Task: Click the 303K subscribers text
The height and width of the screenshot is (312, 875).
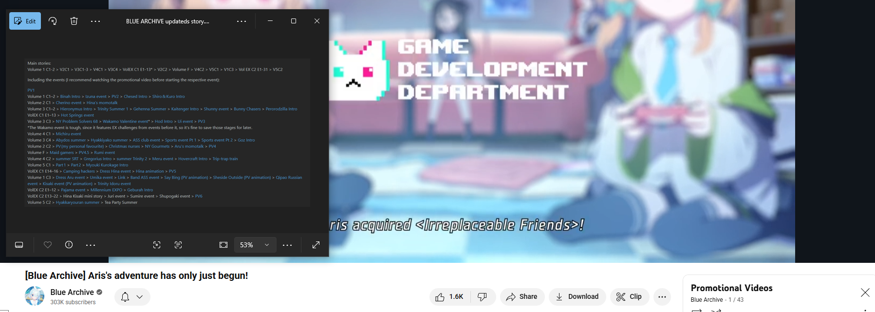Action: tap(73, 302)
